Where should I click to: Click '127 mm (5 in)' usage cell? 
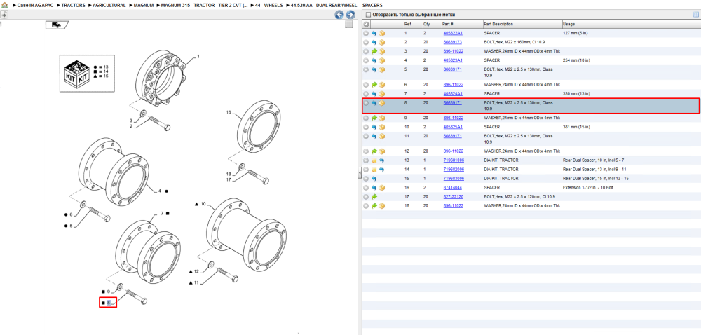tap(575, 34)
